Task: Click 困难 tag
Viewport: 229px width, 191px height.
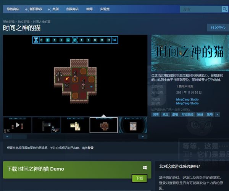Action: 156,115
